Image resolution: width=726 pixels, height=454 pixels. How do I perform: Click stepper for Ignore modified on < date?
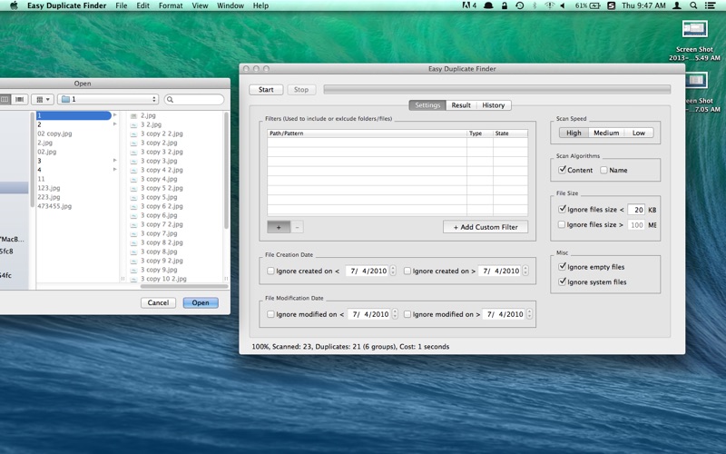395,314
